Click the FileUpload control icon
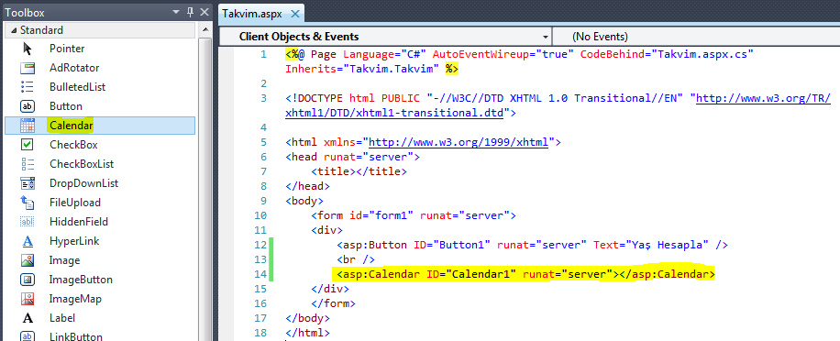 point(28,203)
